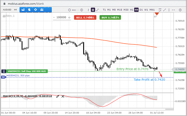The width and height of the screenshot is (187, 116).
Task: Switch to bar chart type
Action: [x=88, y=10]
